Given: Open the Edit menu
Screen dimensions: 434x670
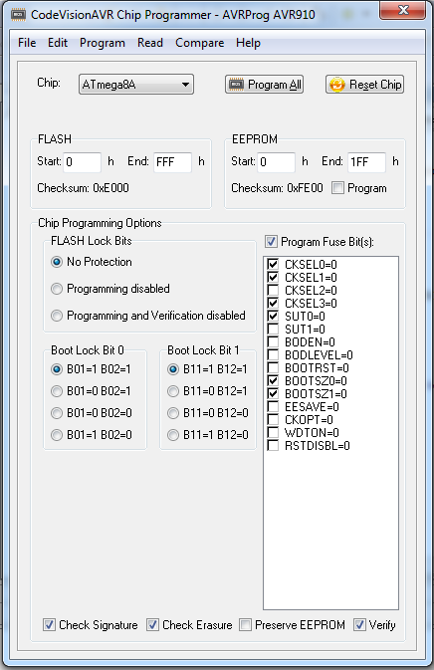Looking at the screenshot, I should [58, 43].
